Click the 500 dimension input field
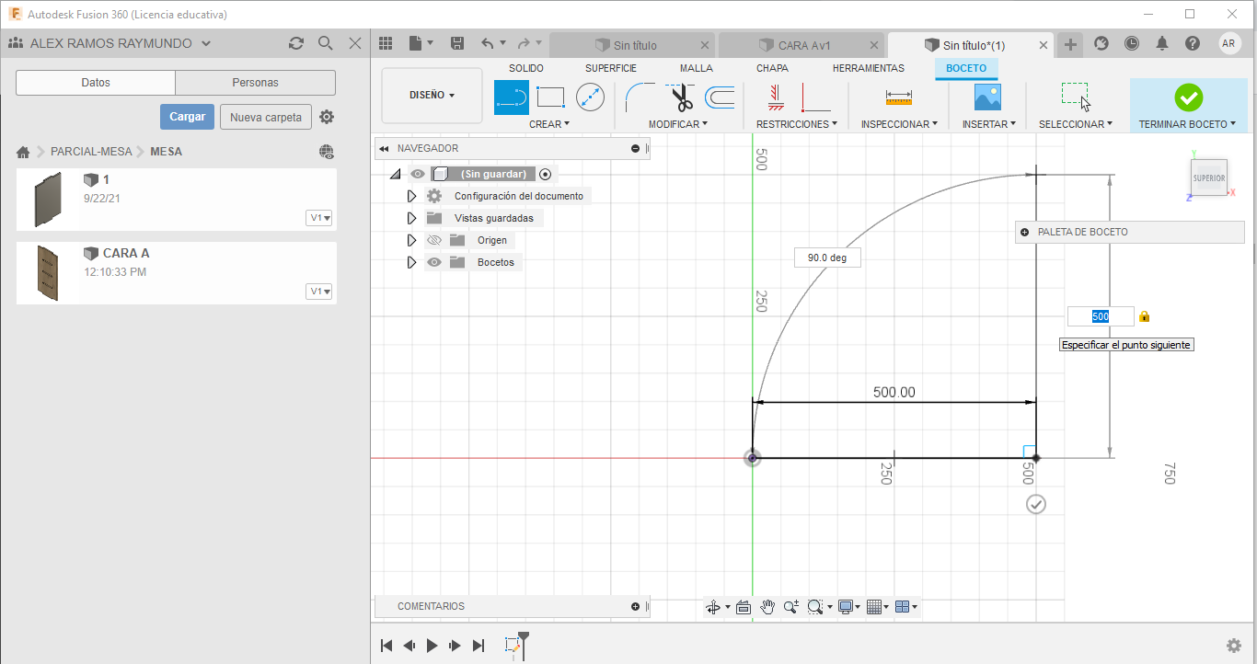1257x664 pixels. click(1101, 316)
